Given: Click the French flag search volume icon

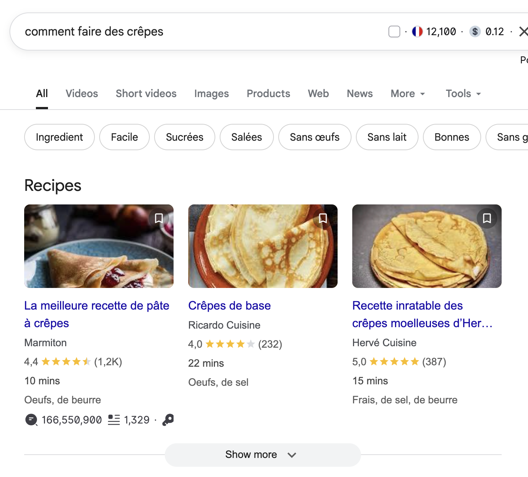Looking at the screenshot, I should click(x=417, y=32).
